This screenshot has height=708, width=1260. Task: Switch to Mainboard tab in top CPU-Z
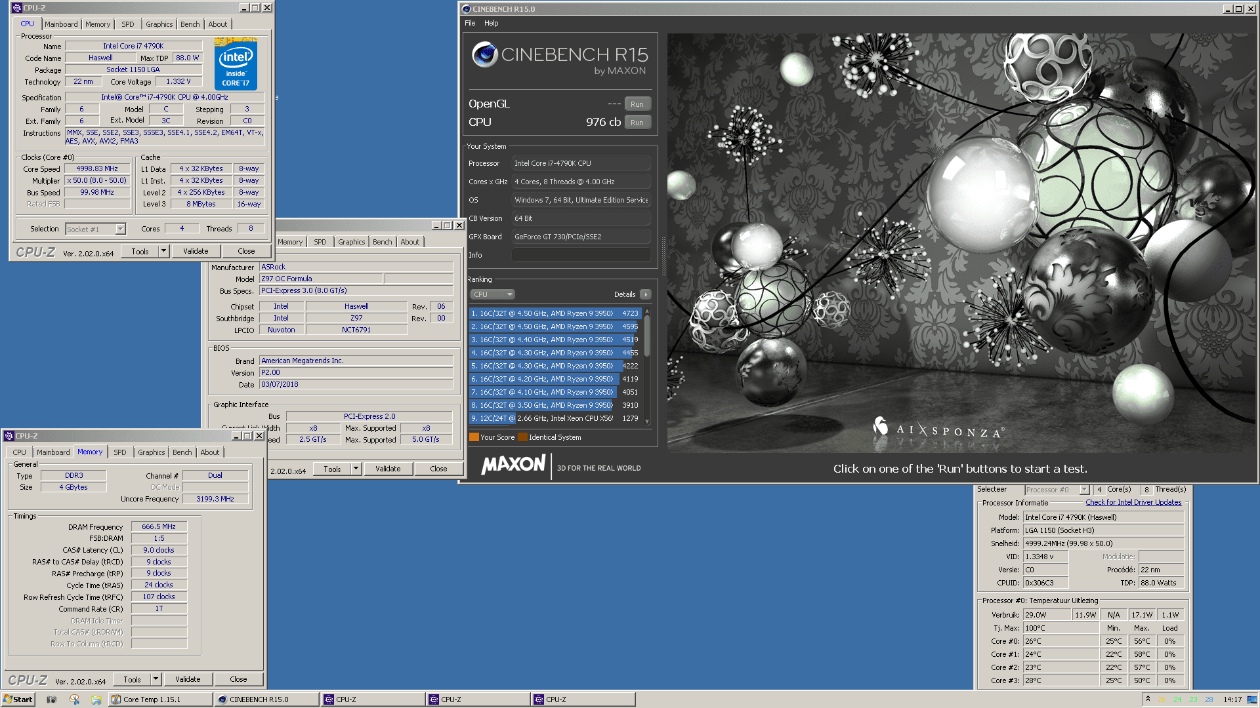61,24
